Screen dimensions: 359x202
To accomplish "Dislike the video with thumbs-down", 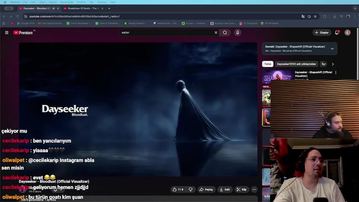I will pyautogui.click(x=191, y=189).
